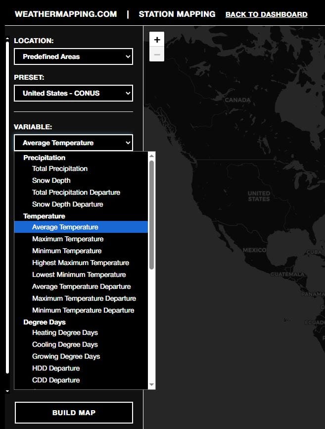Go back to dashboard link
Viewport: 325px width, 429px height.
(266, 14)
